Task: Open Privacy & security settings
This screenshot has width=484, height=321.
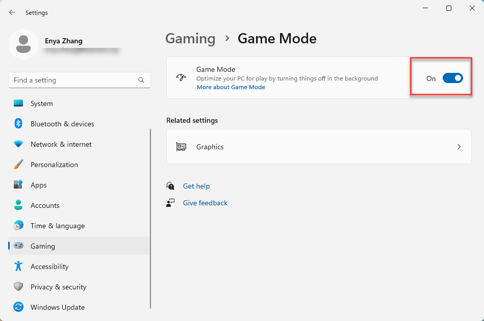Action: [58, 287]
